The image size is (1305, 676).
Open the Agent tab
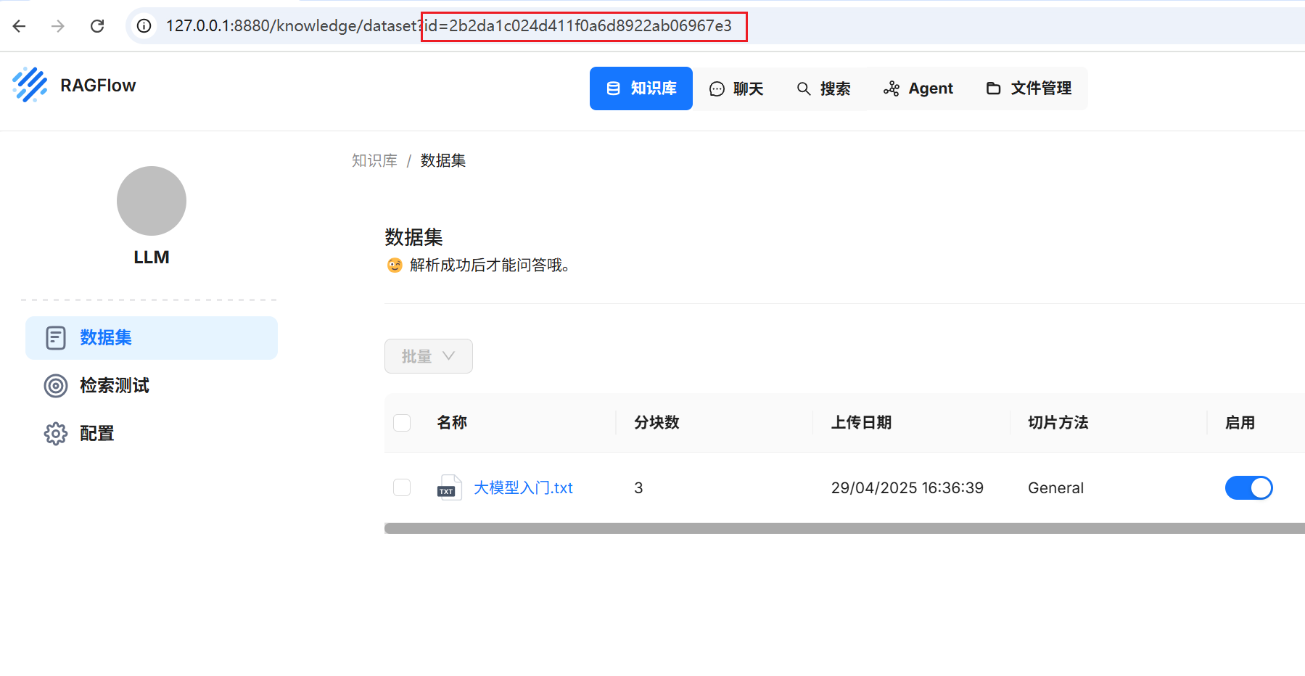click(x=918, y=88)
